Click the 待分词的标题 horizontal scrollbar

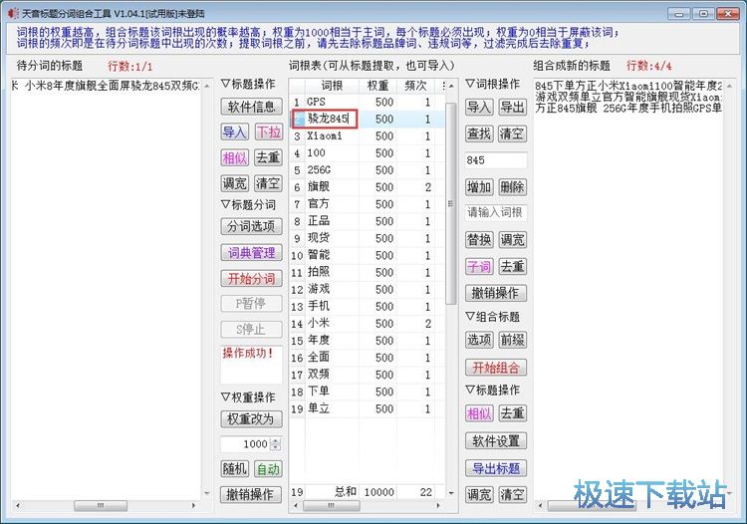(x=106, y=505)
